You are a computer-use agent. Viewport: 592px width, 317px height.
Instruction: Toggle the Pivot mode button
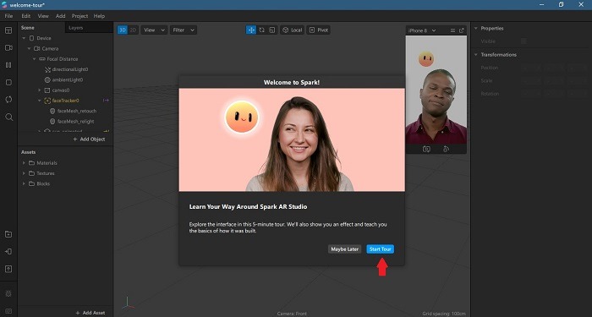point(318,30)
